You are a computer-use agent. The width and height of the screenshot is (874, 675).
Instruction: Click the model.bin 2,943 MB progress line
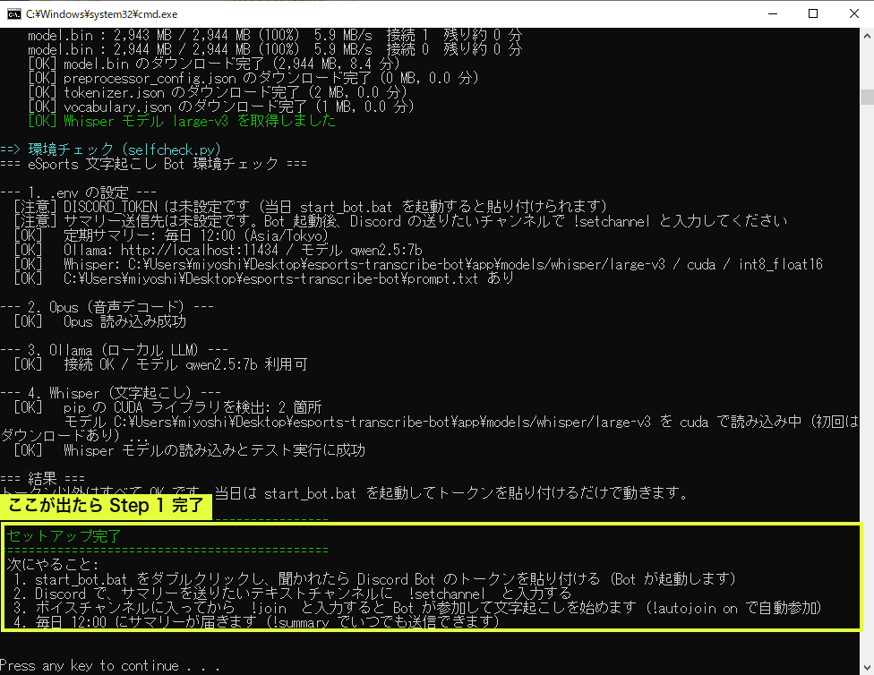coord(275,35)
